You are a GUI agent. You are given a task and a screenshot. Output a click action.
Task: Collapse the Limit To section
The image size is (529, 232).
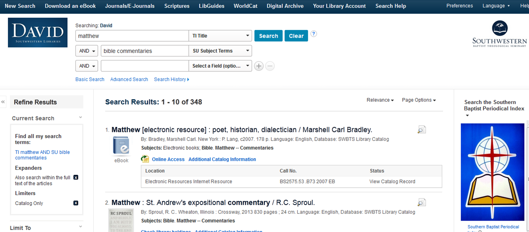pos(81,227)
